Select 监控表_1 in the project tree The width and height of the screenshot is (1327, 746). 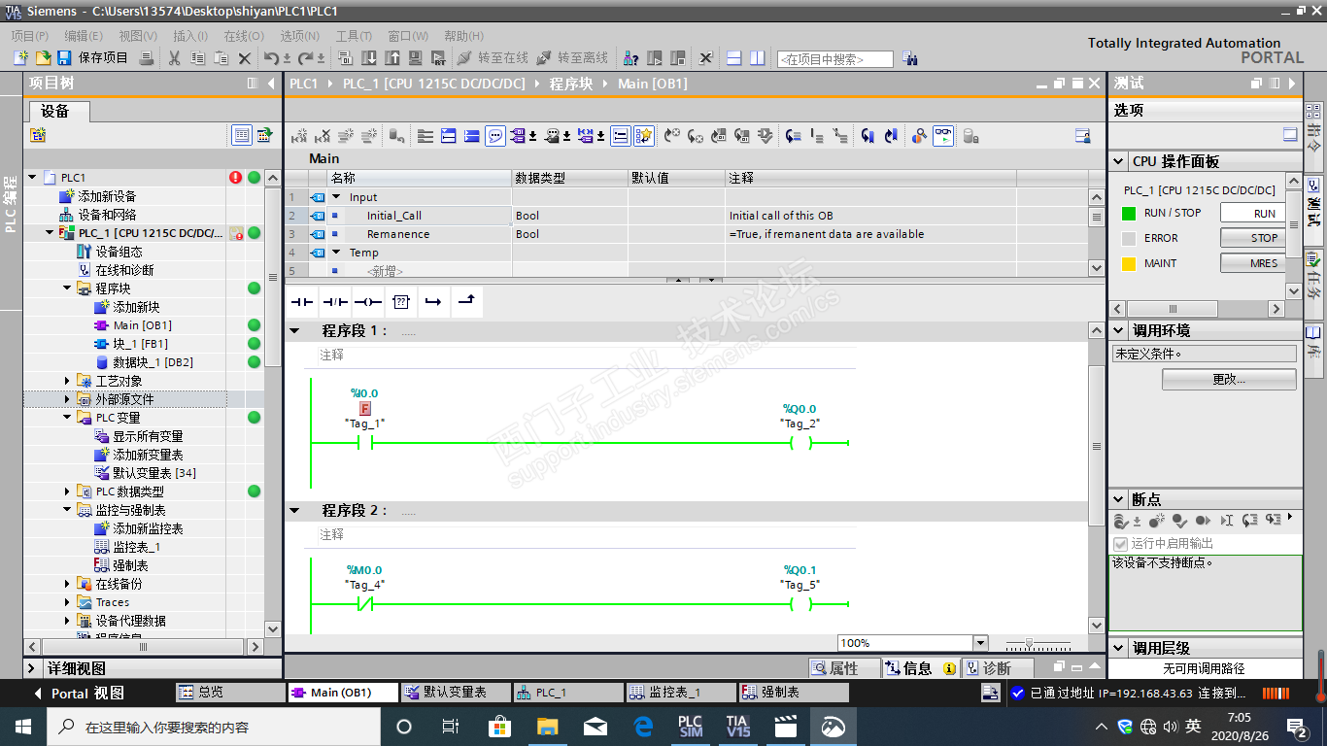point(136,547)
